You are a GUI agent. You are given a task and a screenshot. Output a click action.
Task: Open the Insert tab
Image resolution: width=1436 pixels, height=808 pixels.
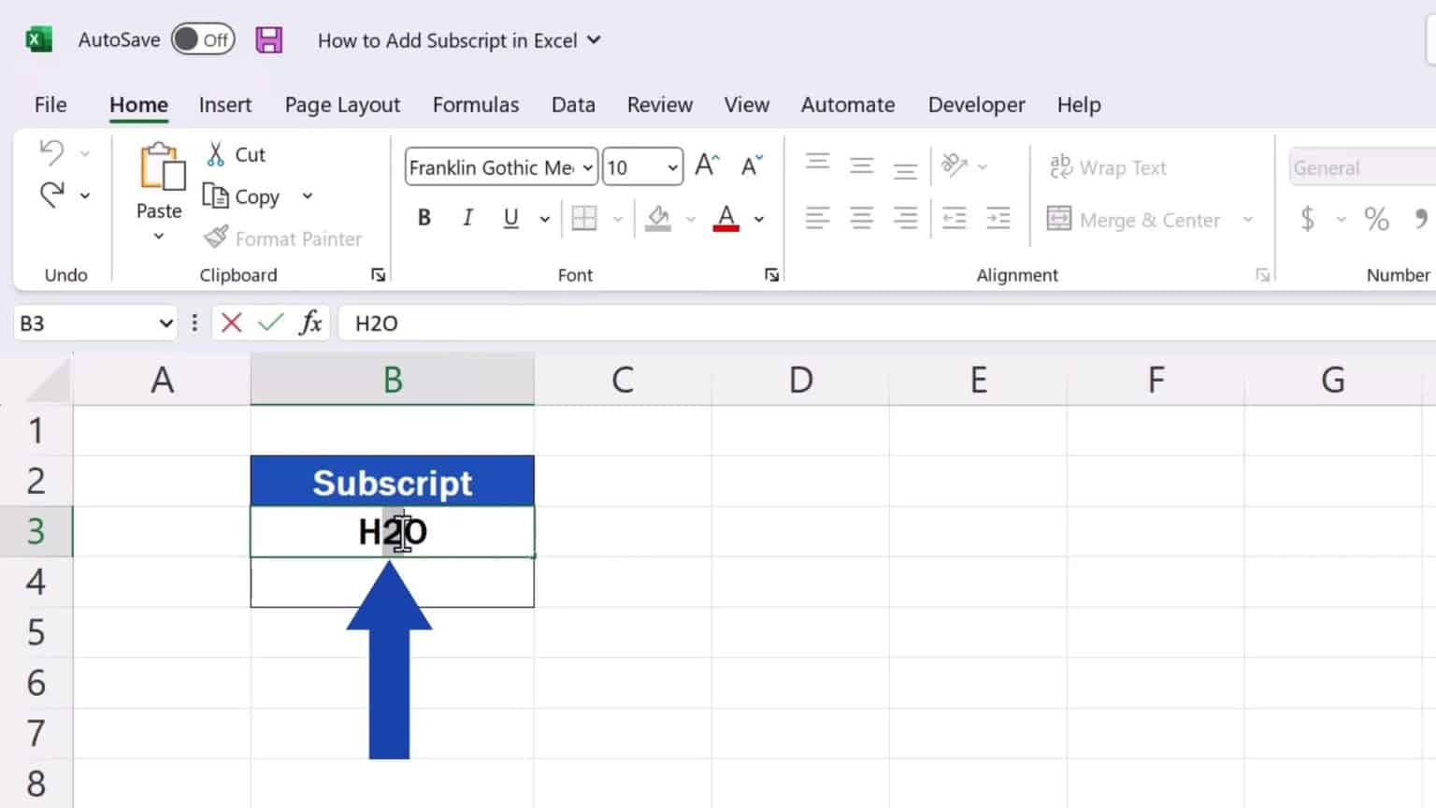coord(225,105)
